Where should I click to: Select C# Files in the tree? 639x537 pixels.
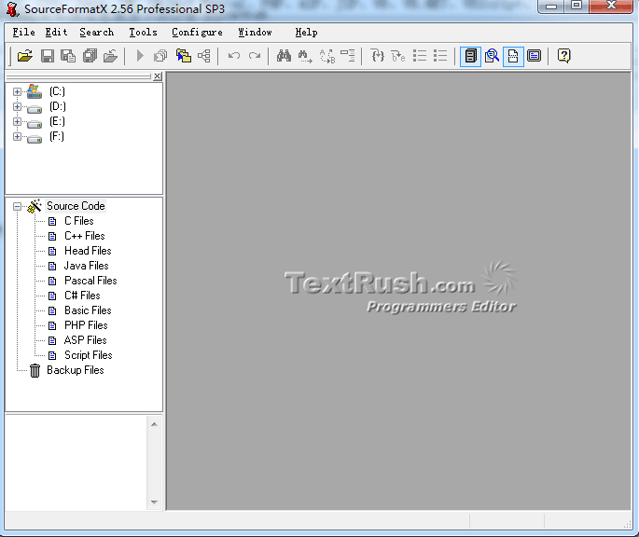click(82, 296)
